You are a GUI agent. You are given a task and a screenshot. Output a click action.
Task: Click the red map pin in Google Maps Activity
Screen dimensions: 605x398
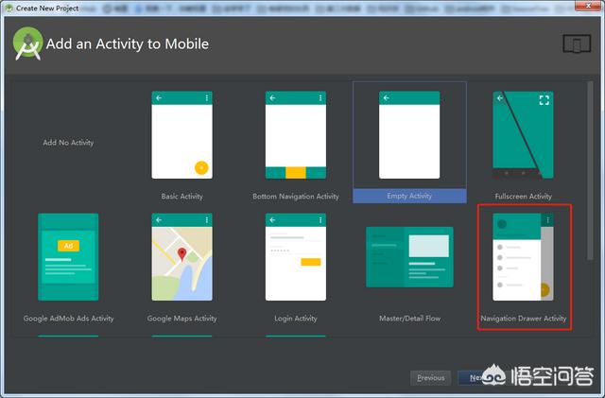click(181, 253)
